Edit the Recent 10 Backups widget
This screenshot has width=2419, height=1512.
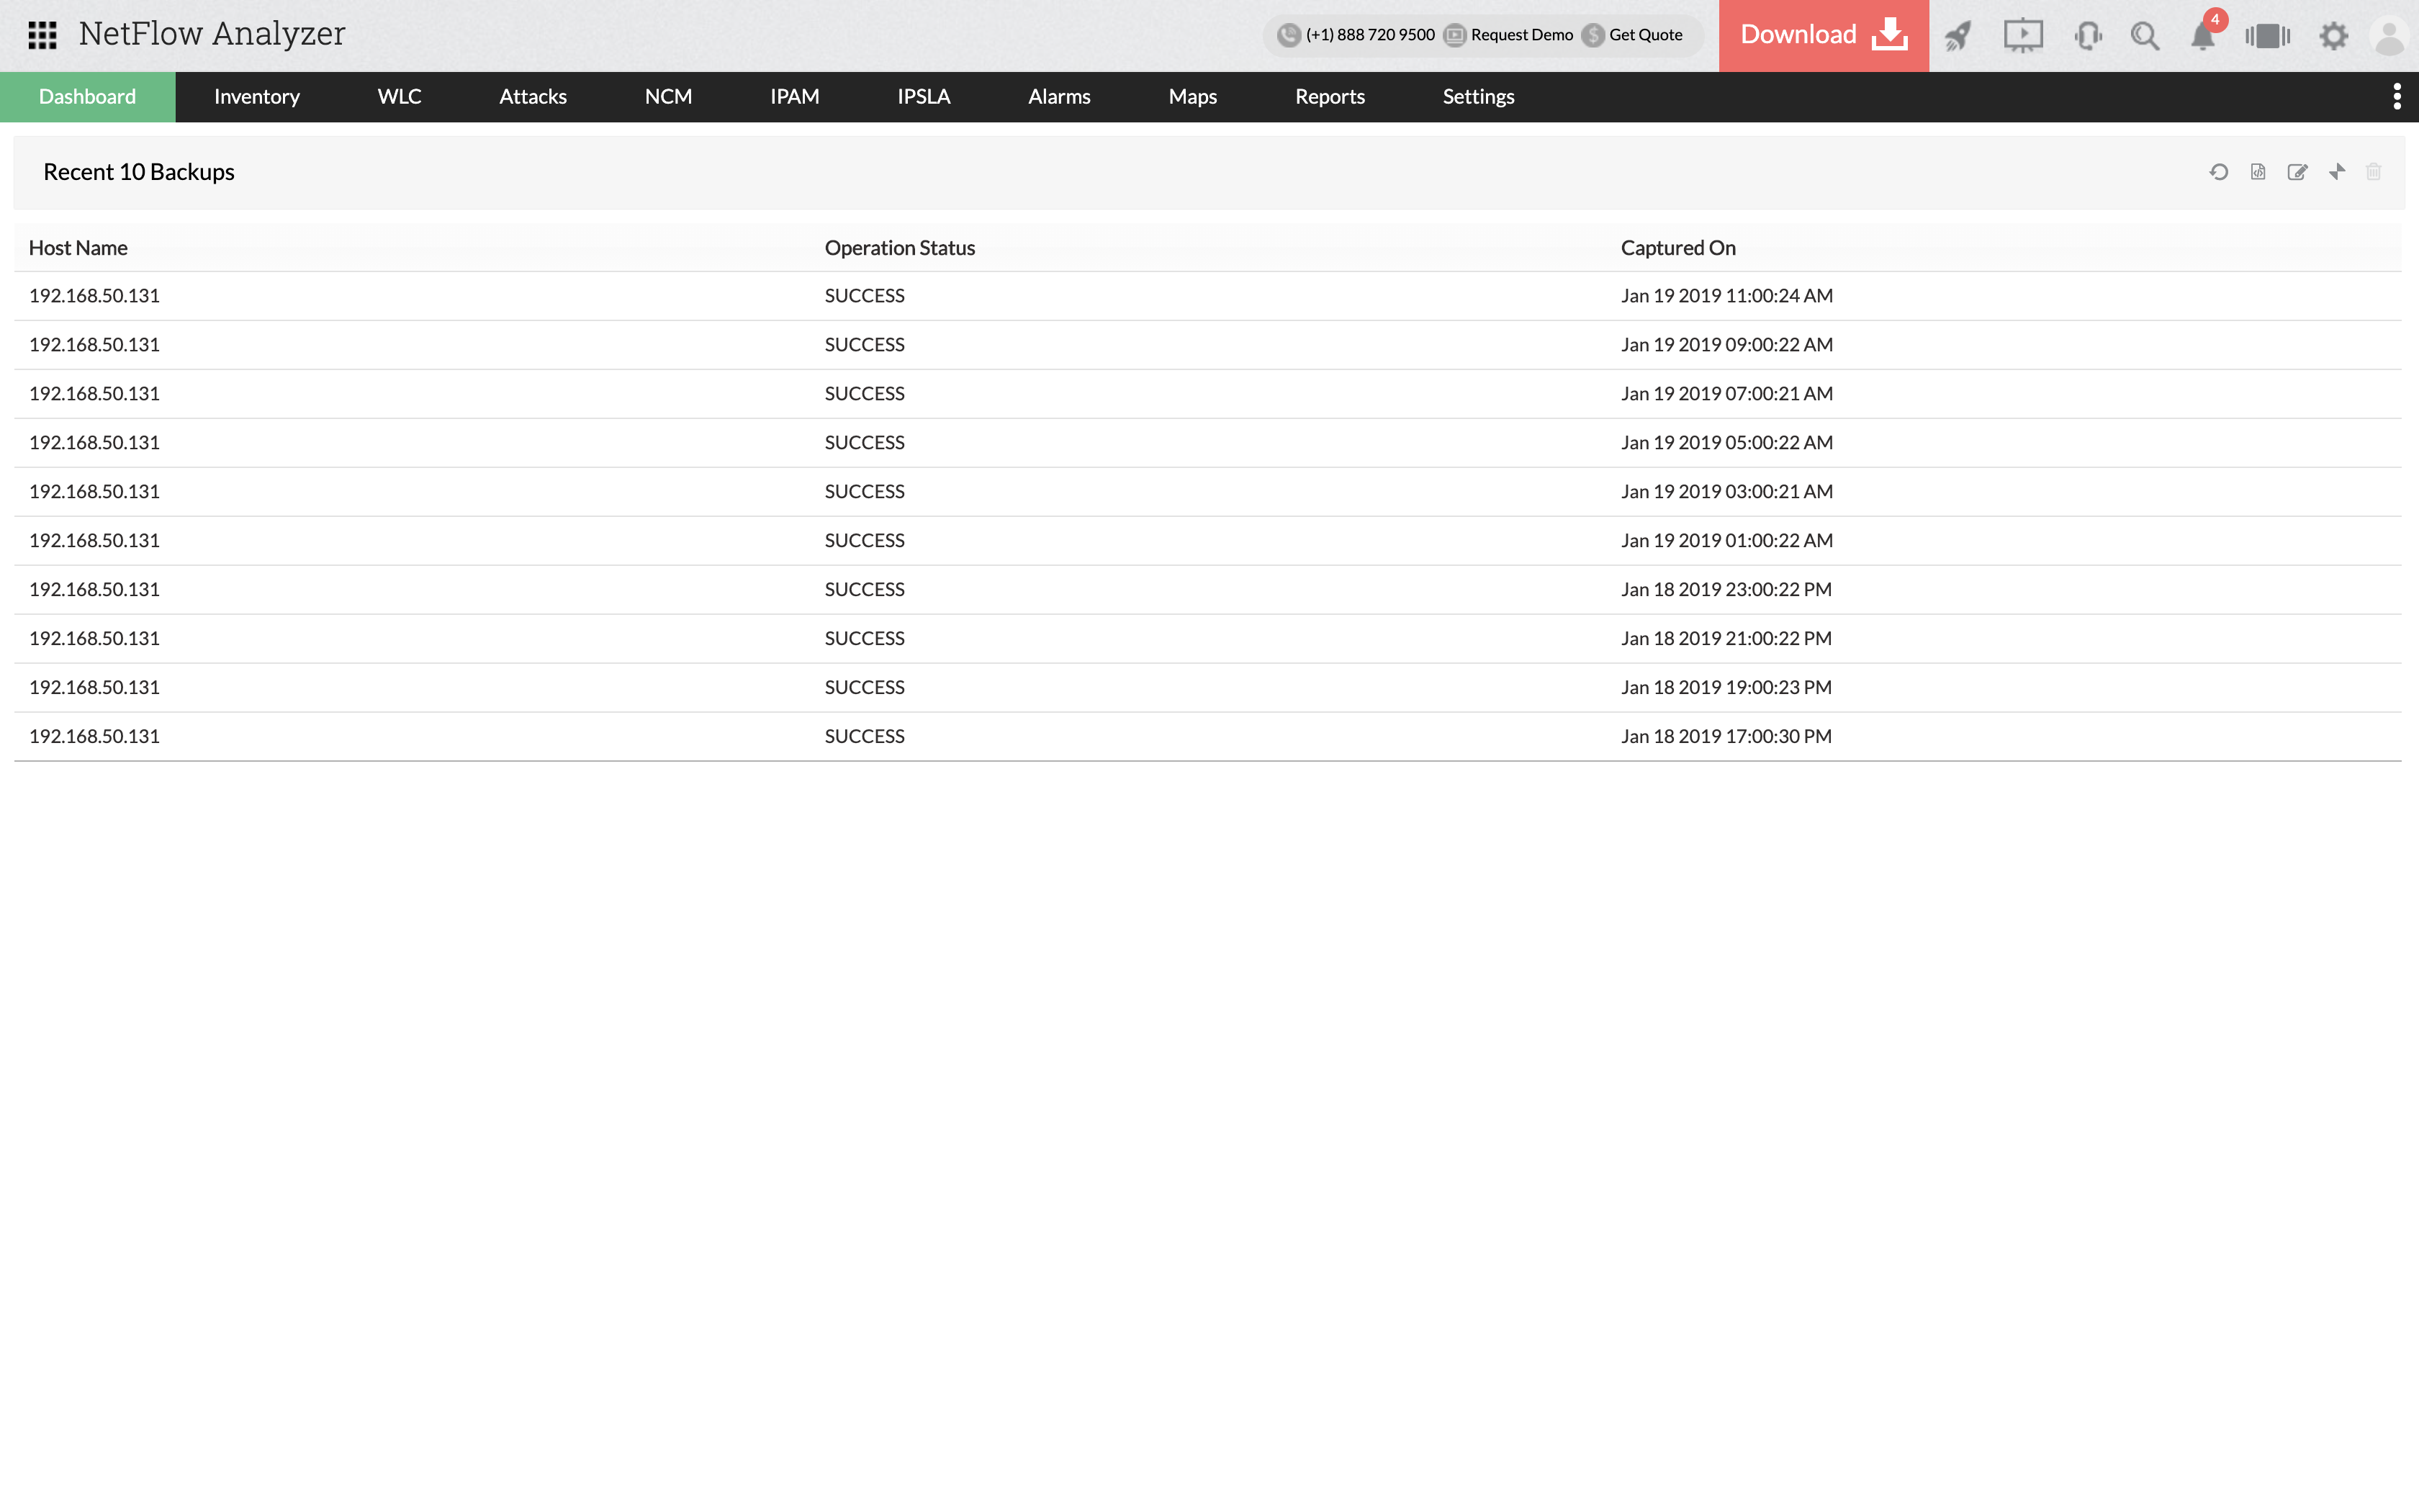pos(2297,172)
